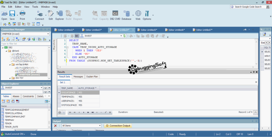Collapse the win7sp164bit folder
Viewport: 272px width, 137px height.
coord(10,65)
